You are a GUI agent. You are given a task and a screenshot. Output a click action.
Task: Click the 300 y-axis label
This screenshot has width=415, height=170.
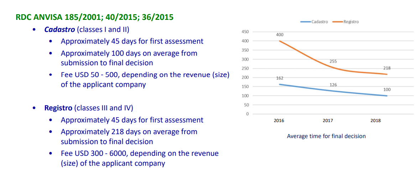click(245, 59)
